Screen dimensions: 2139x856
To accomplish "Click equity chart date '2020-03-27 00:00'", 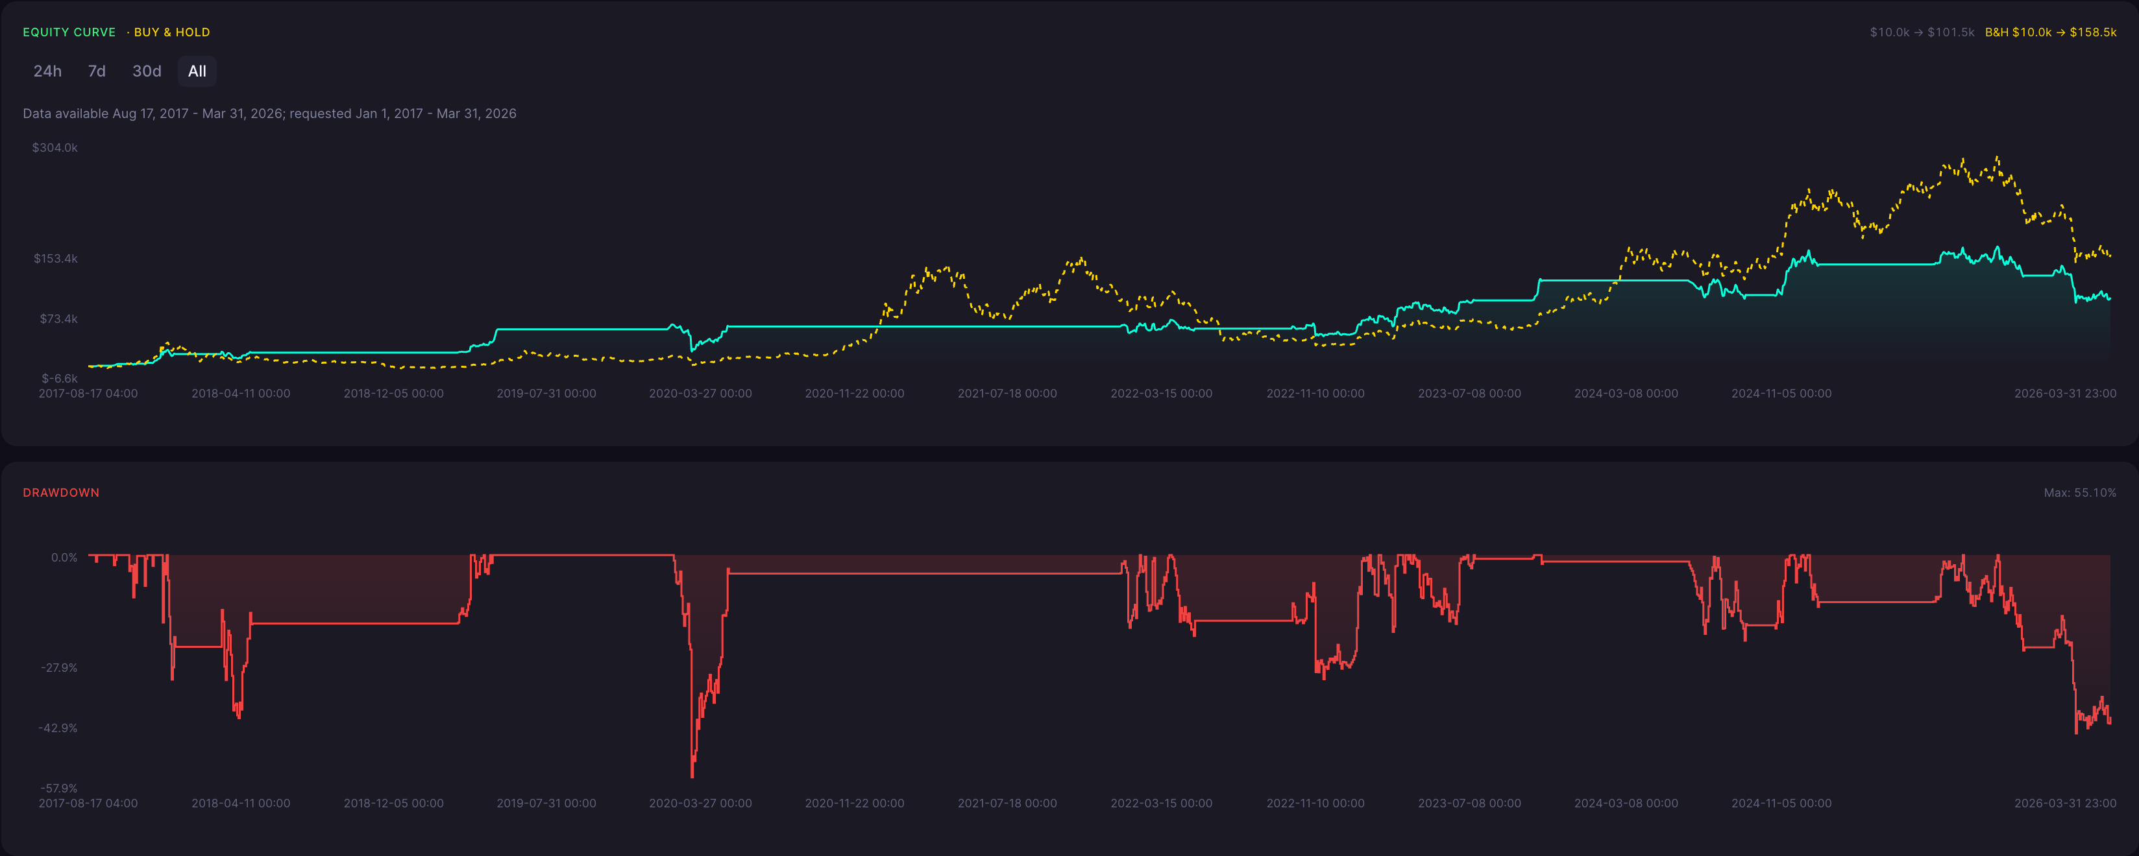I will click(700, 394).
